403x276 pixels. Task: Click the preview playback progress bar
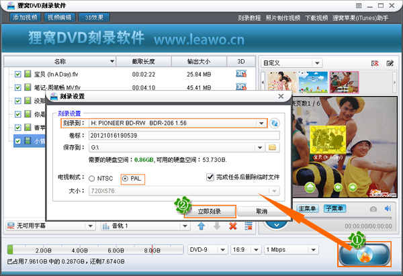(342, 218)
